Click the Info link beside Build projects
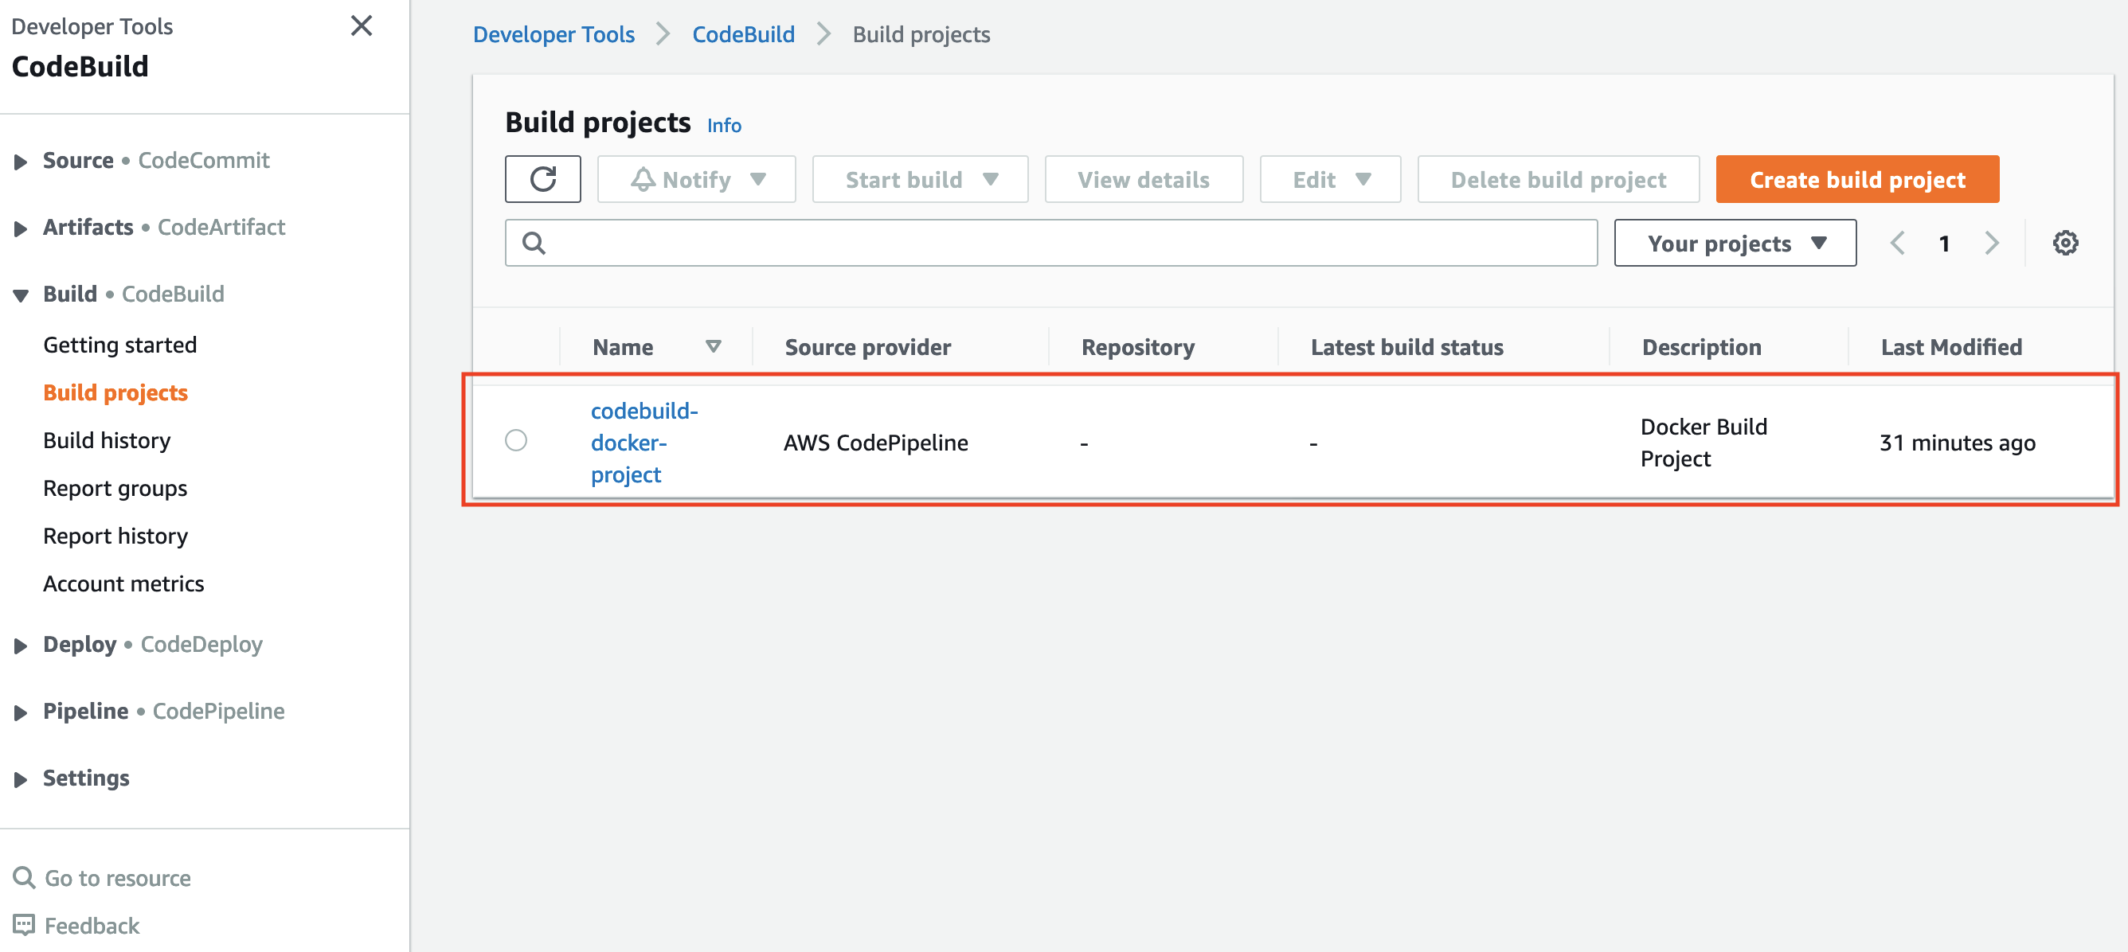Image resolution: width=2128 pixels, height=952 pixels. point(724,126)
